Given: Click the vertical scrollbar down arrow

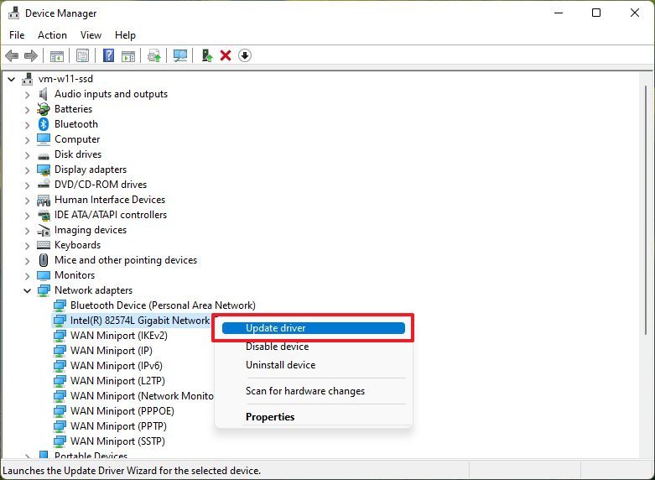Looking at the screenshot, I should pos(646,454).
